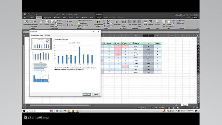Open Recommended Charts in the ribbon
Viewport: 222px width, 125px height.
point(98,23)
